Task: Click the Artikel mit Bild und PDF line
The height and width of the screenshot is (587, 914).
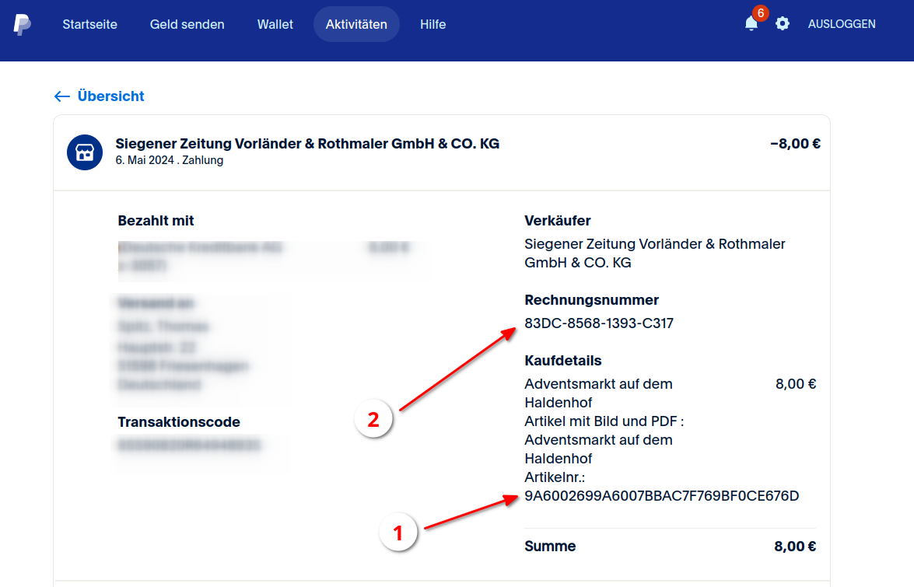Action: click(x=604, y=421)
